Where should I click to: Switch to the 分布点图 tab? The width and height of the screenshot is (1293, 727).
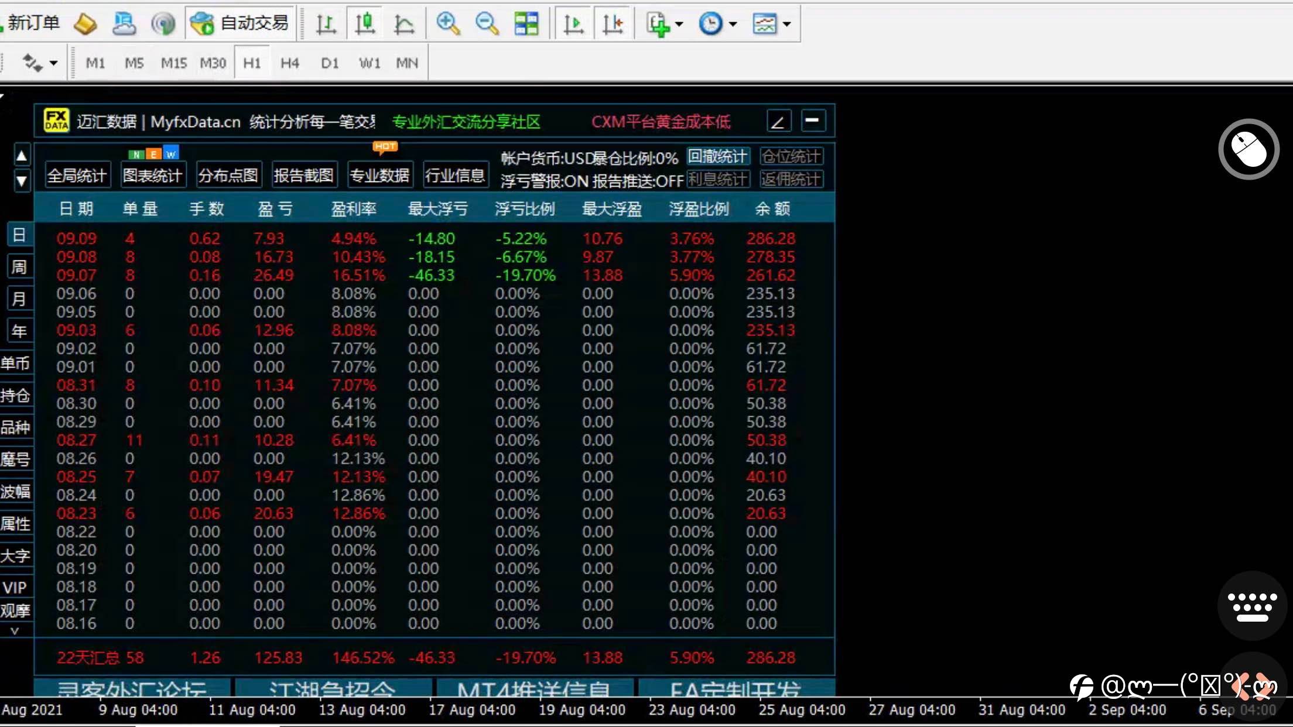tap(228, 175)
